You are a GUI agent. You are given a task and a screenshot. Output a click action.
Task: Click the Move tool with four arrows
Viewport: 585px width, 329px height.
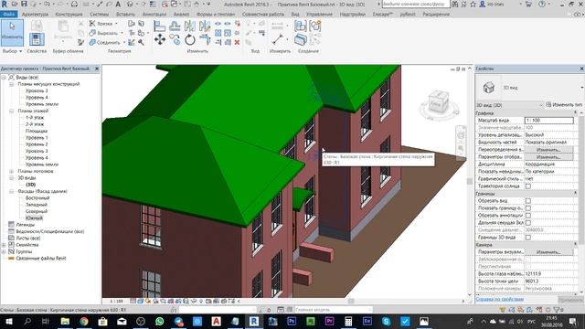tap(160, 39)
